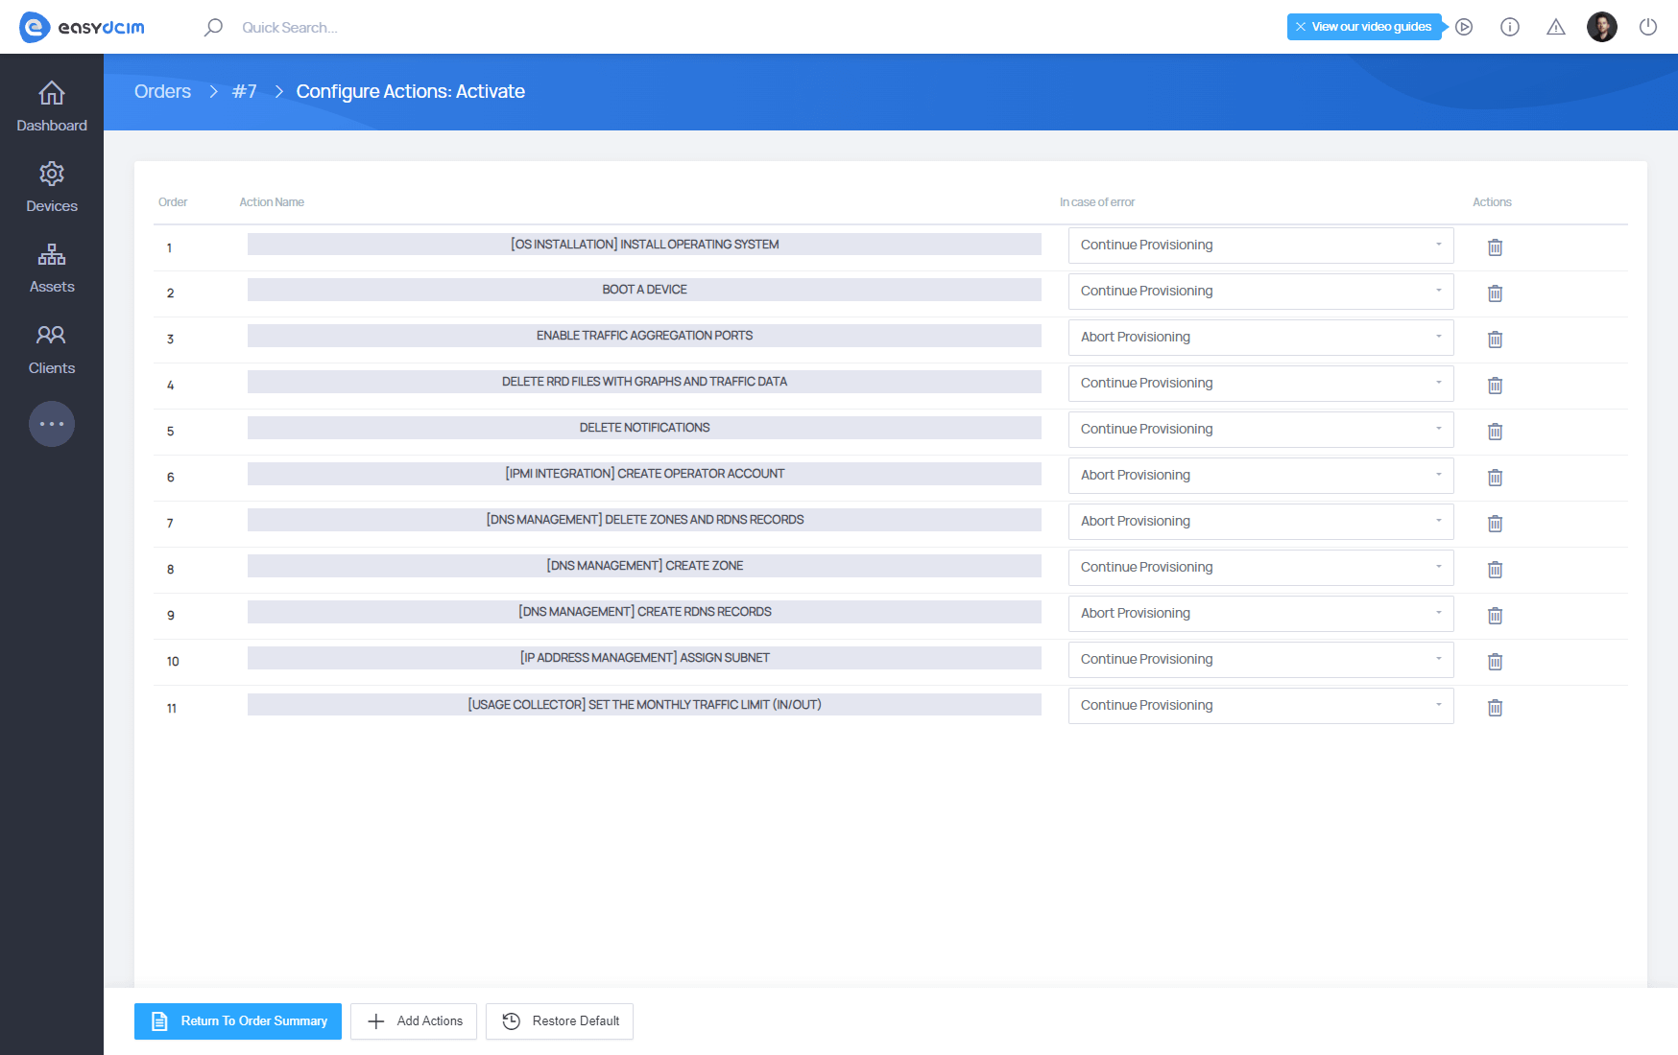Open the info circle icon in header
Screen dimensions: 1678x1055
point(1509,27)
